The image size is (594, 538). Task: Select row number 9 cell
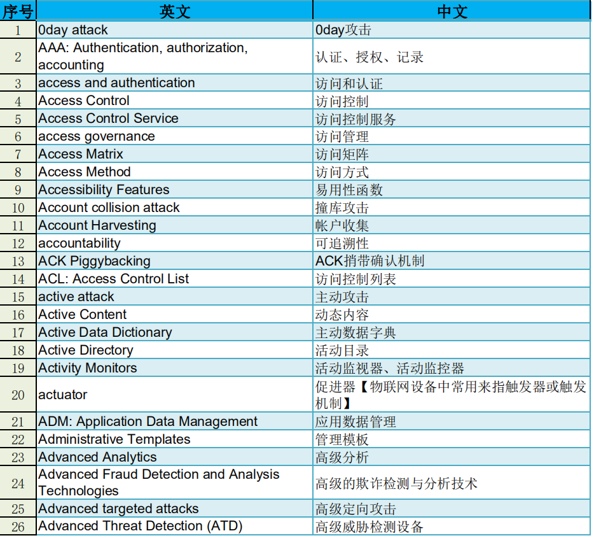(18, 190)
